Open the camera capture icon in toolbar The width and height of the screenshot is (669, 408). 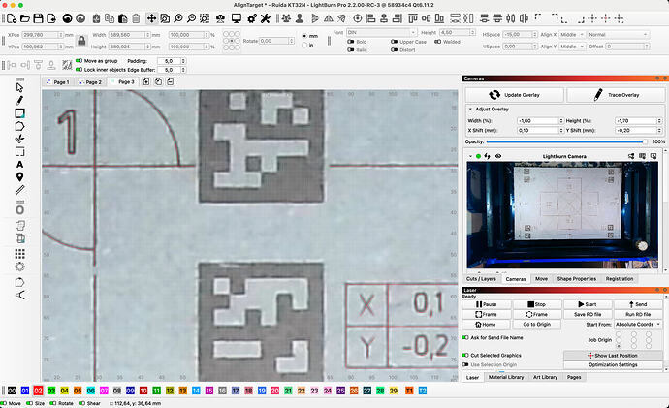(221, 18)
